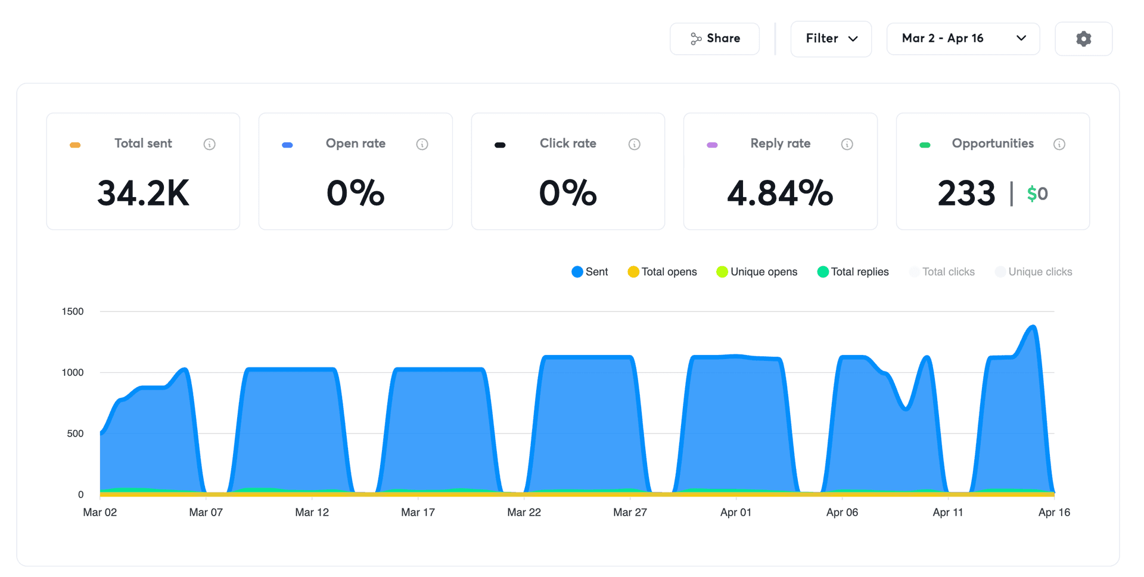Image resolution: width=1144 pixels, height=577 pixels.
Task: Select the Reply rate 4.84% card
Action: pyautogui.click(x=780, y=171)
